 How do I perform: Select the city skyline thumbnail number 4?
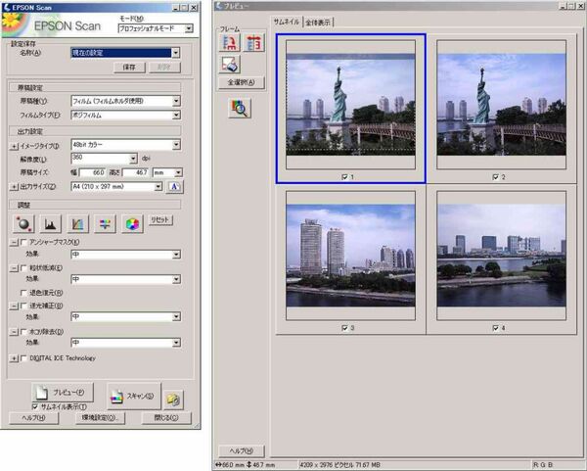(501, 258)
